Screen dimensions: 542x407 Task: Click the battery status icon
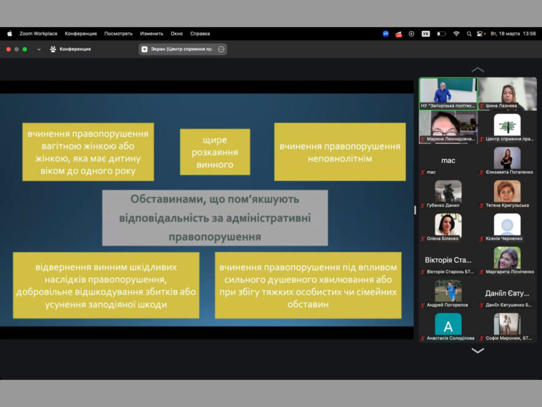point(441,34)
